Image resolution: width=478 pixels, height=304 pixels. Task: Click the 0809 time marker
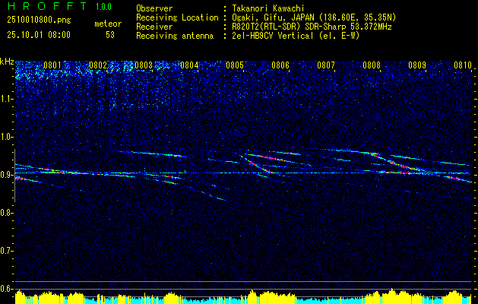click(417, 65)
